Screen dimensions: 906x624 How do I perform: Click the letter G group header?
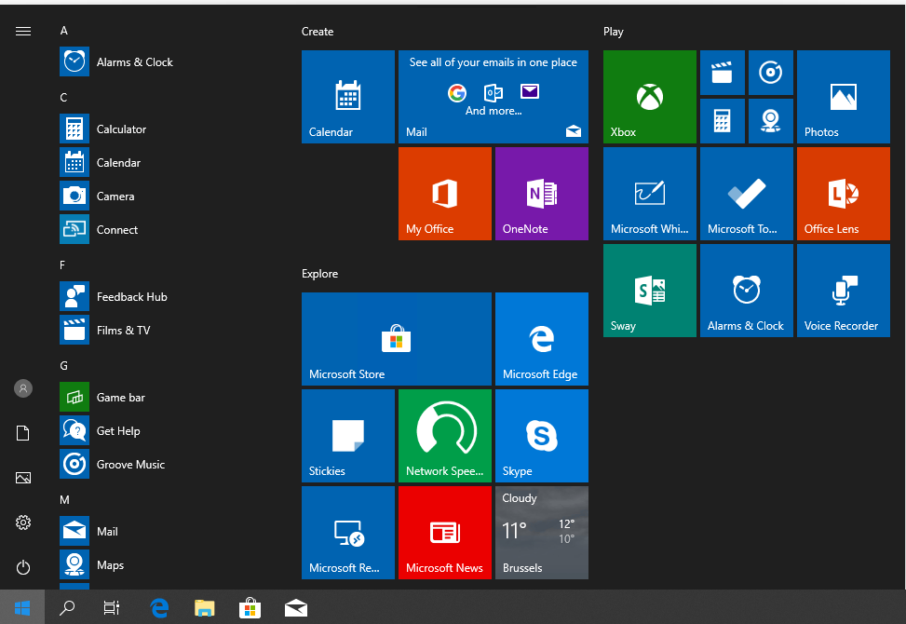(x=63, y=366)
